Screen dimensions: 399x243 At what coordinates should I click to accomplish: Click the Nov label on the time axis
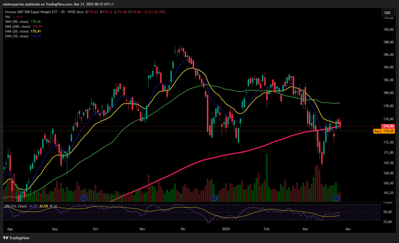pyautogui.click(x=142, y=229)
